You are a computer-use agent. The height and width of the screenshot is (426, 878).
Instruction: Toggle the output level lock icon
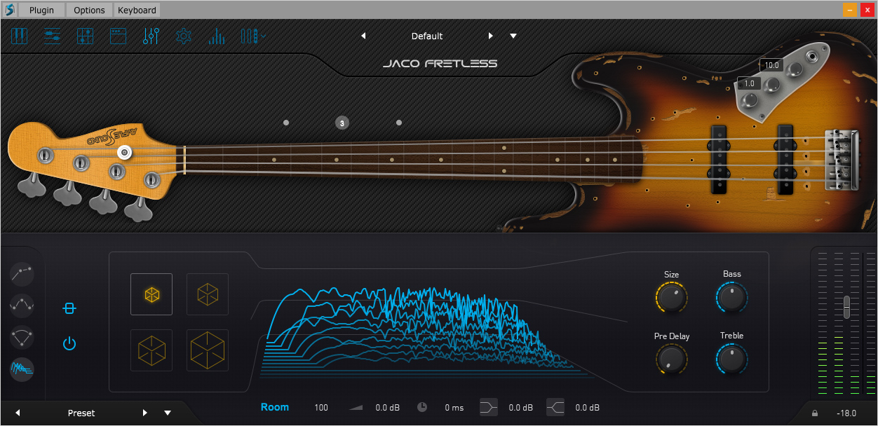pyautogui.click(x=815, y=413)
